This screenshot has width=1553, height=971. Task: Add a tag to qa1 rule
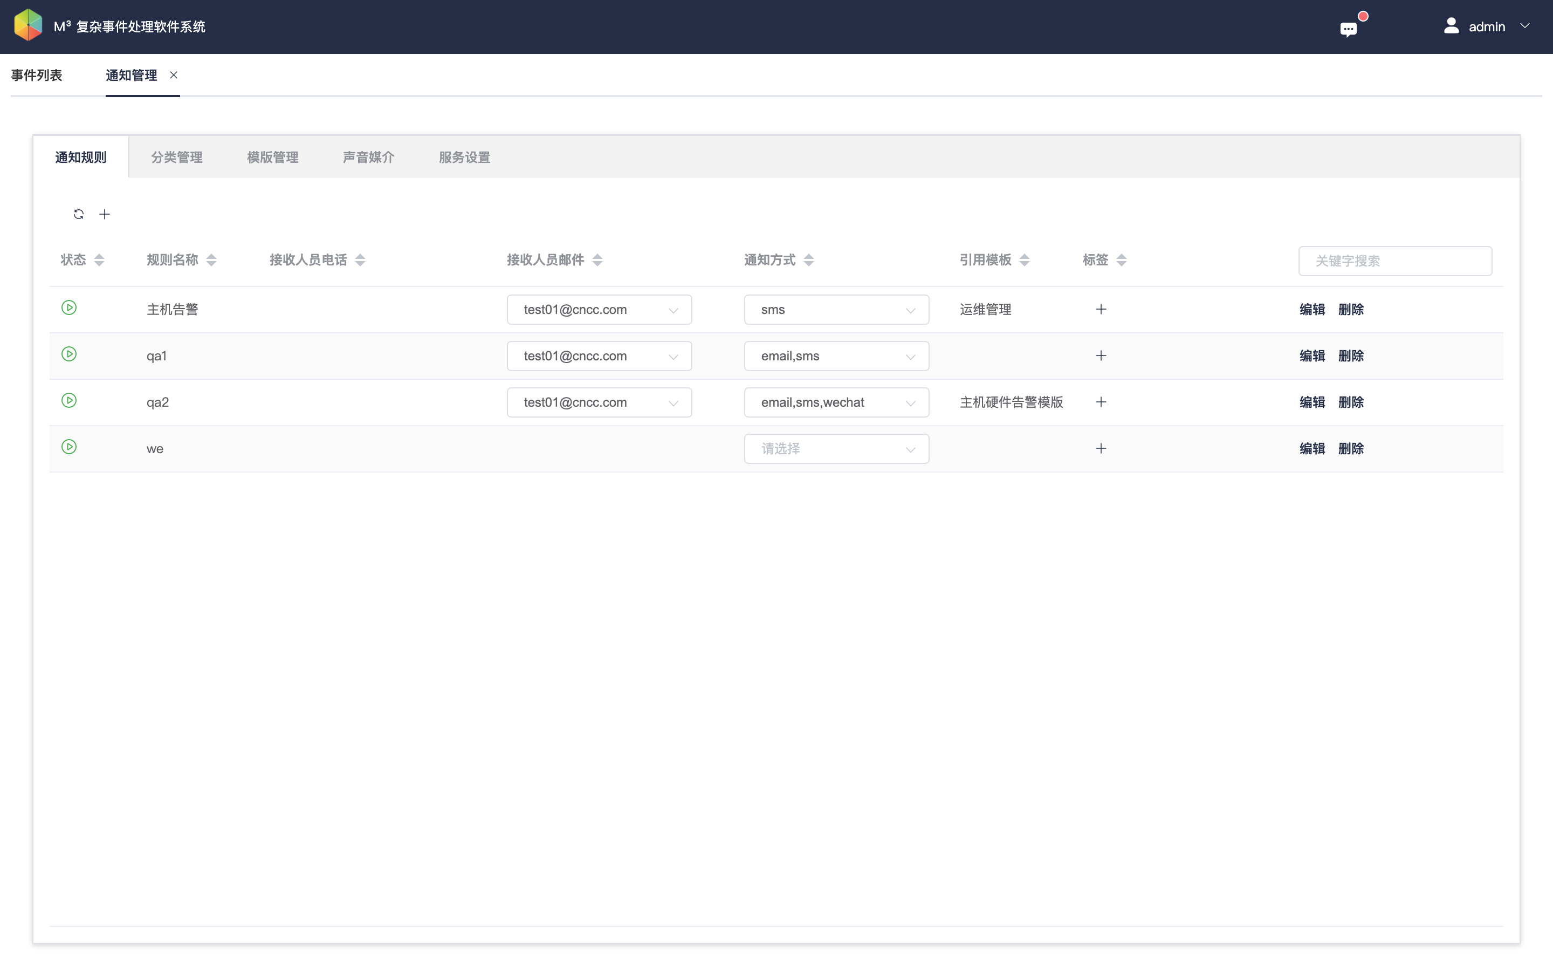pos(1101,356)
